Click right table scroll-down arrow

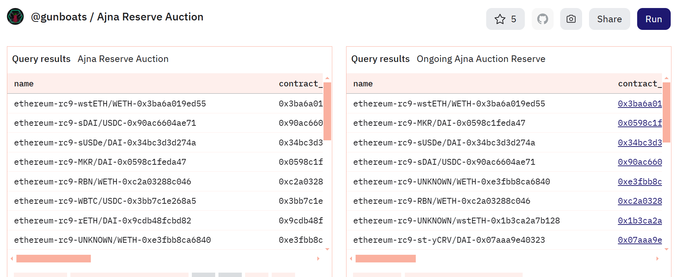pos(666,249)
